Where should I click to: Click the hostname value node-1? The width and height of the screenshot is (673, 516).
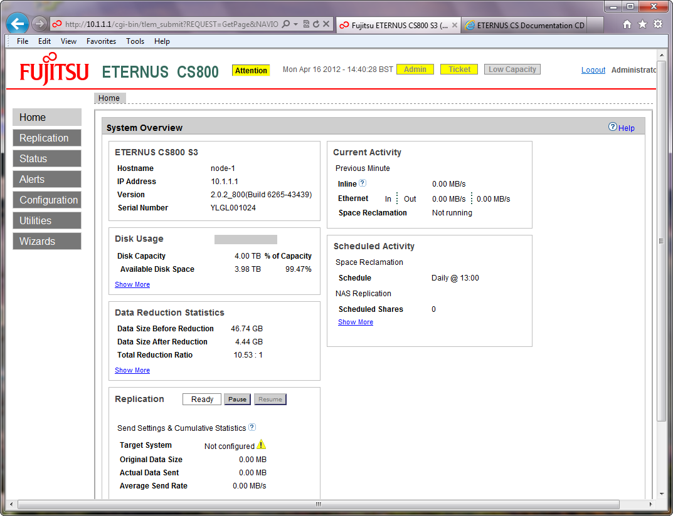click(223, 168)
